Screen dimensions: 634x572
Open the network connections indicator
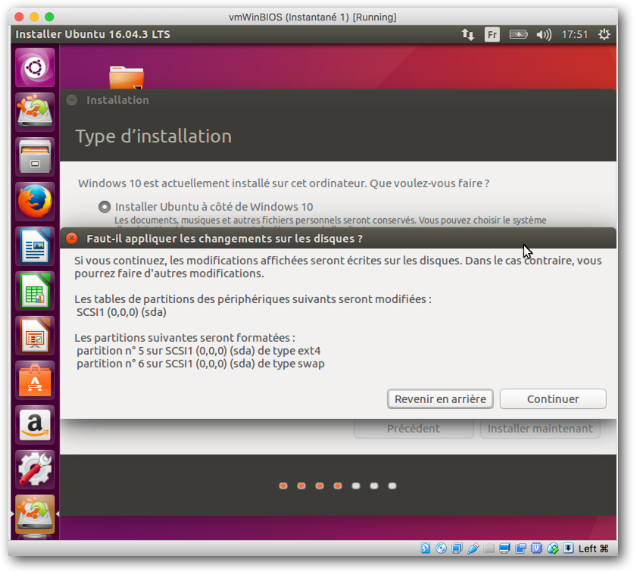[x=468, y=34]
